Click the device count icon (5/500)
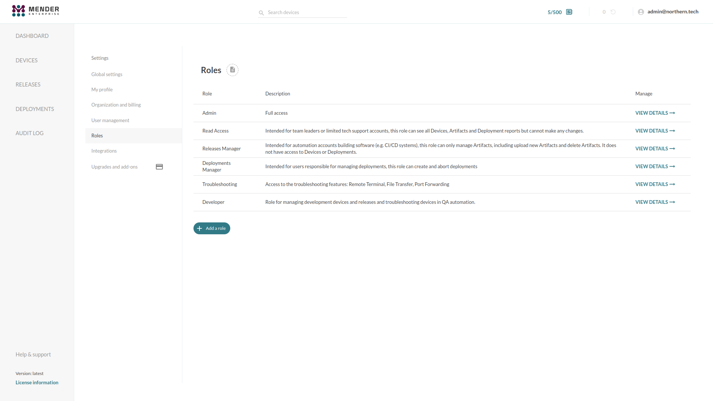This screenshot has height=401, width=713. tap(570, 12)
